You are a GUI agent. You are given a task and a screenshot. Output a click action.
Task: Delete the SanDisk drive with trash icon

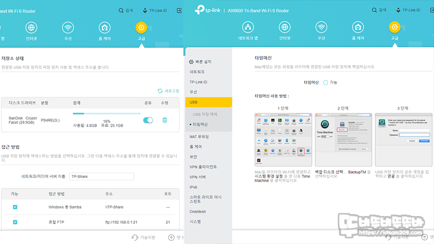[x=165, y=120]
